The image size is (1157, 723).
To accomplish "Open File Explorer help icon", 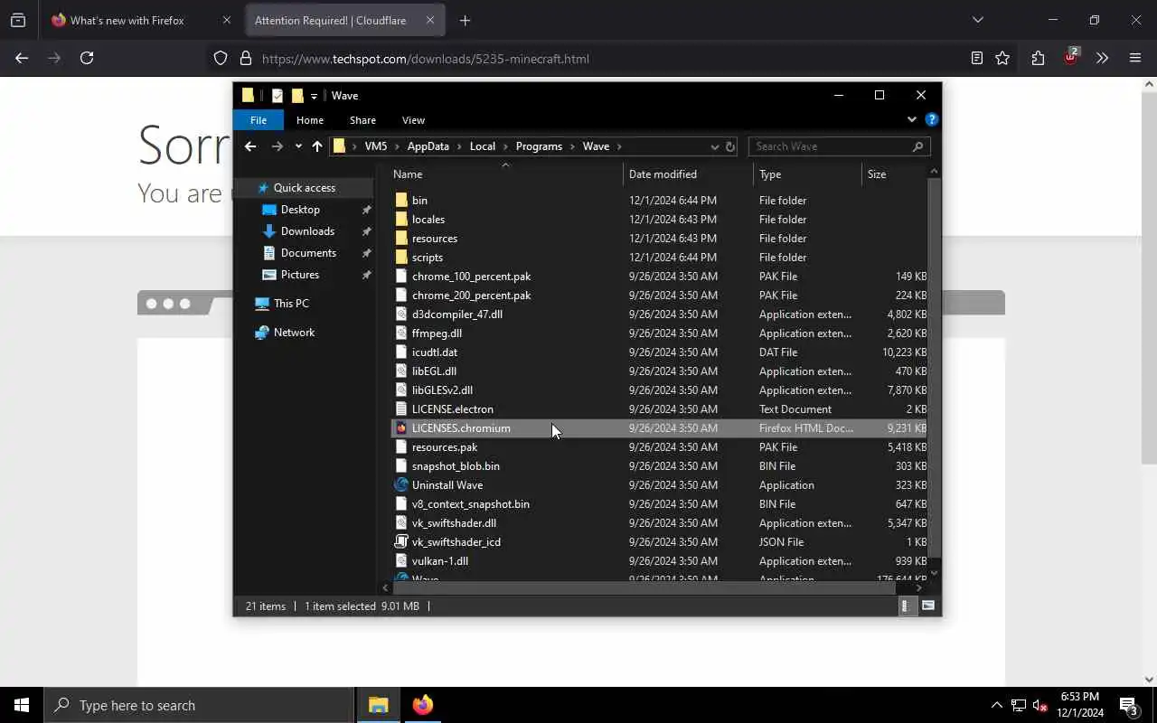I will [932, 119].
